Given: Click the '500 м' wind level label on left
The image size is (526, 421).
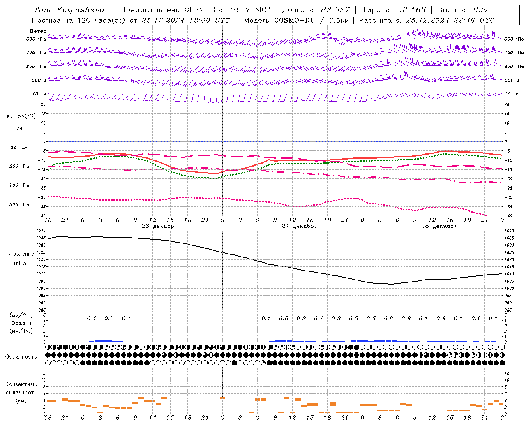Looking at the screenshot, I should [x=39, y=80].
